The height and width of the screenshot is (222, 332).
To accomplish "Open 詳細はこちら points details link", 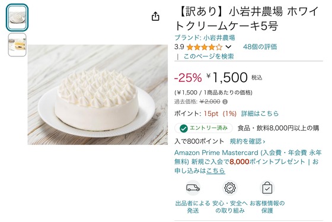I will (260, 113).
